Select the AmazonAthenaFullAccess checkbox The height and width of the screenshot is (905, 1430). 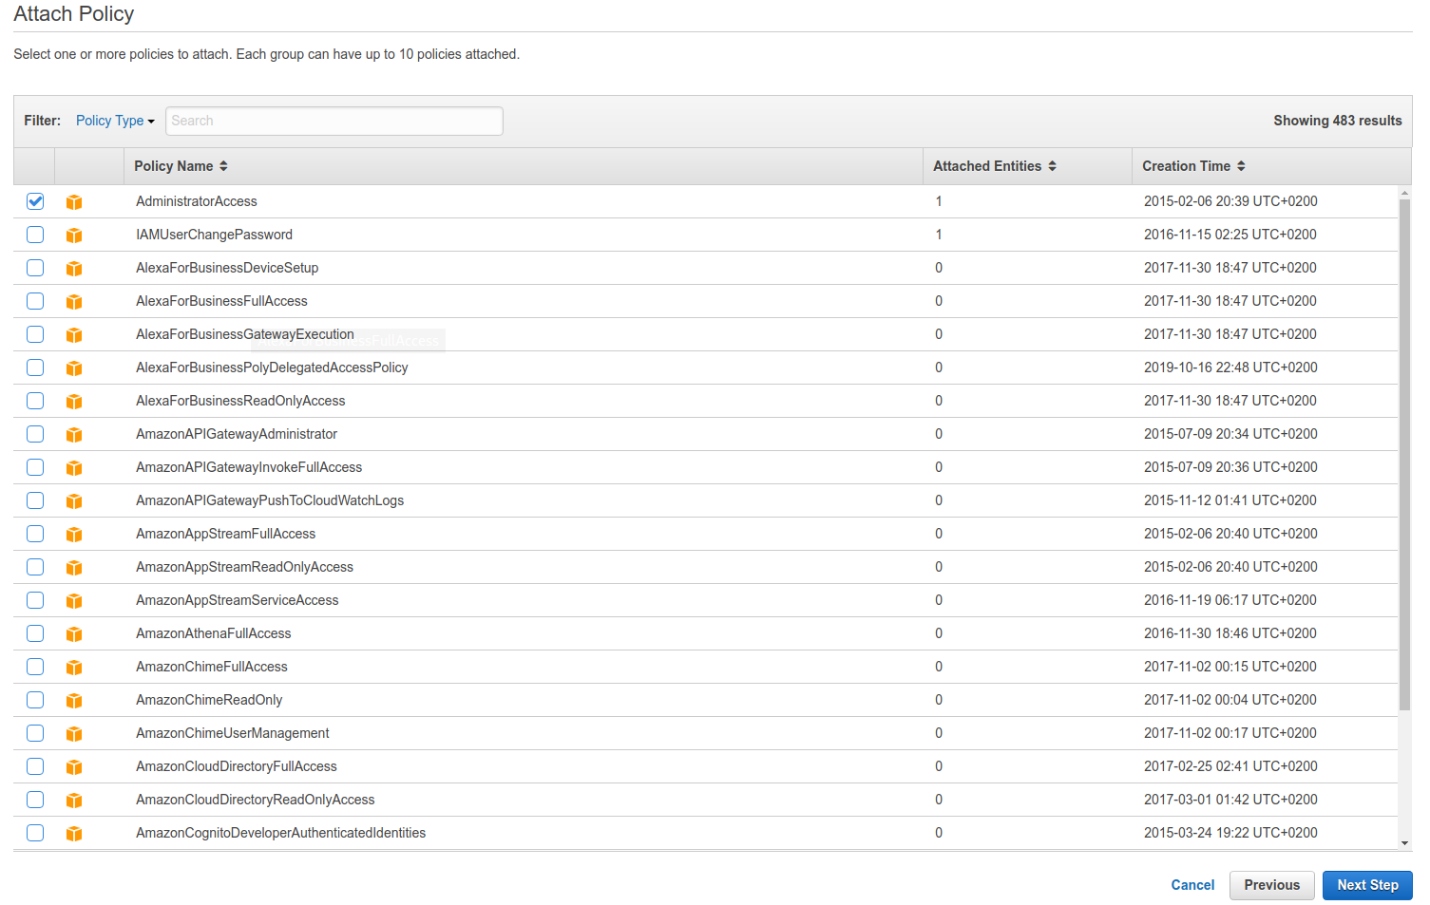click(35, 633)
